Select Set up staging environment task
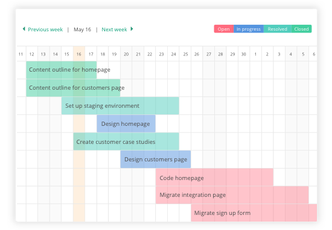This screenshot has height=230, width=332. pyautogui.click(x=120, y=105)
